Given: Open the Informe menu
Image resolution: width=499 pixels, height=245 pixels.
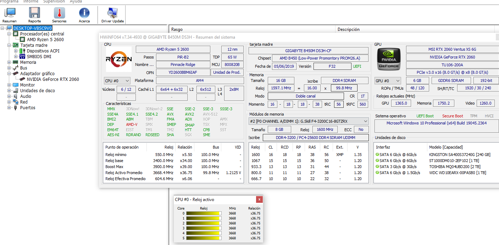Looking at the screenshot, I should click(31, 1).
